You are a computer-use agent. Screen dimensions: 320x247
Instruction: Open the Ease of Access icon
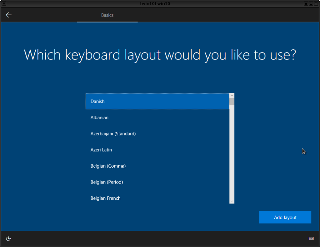click(8, 239)
